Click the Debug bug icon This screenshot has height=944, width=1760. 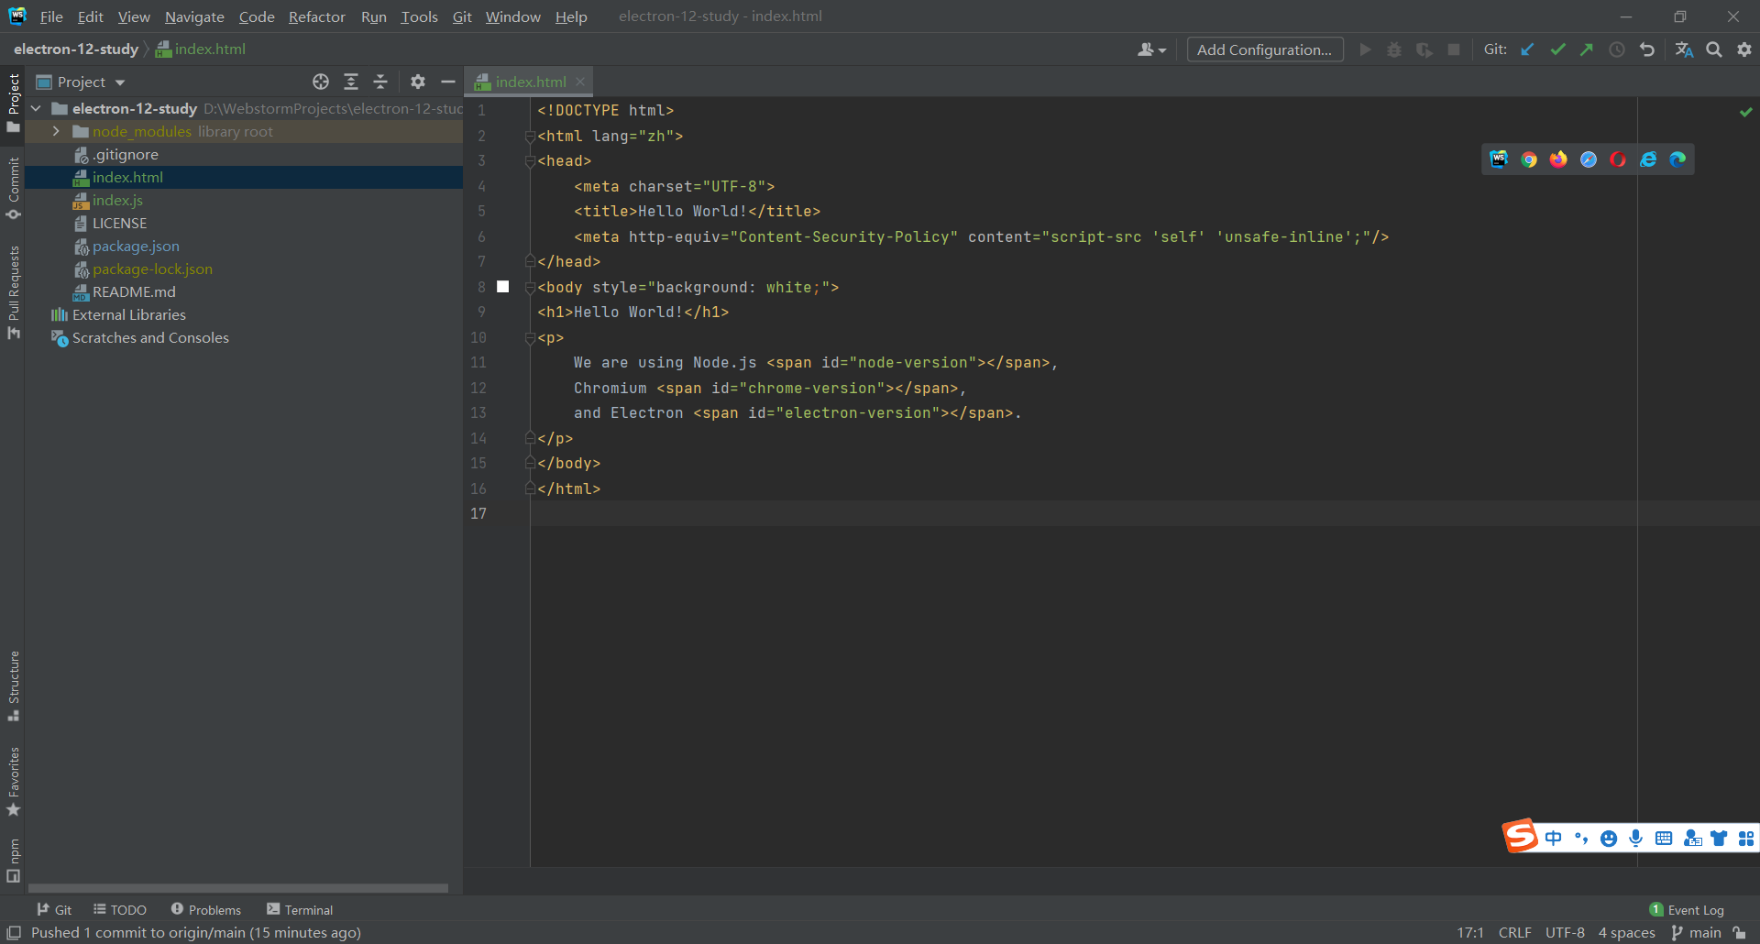tap(1394, 49)
